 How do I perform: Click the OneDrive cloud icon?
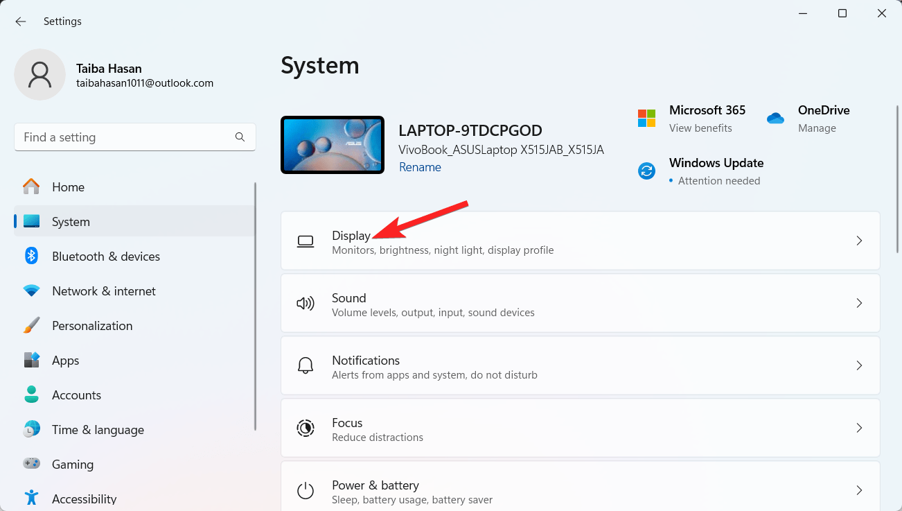[775, 118]
